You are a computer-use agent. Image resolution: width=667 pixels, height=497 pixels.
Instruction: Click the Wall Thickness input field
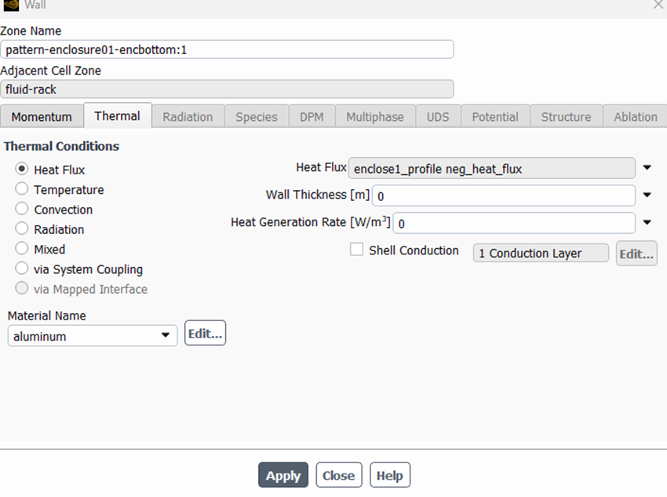(x=503, y=196)
